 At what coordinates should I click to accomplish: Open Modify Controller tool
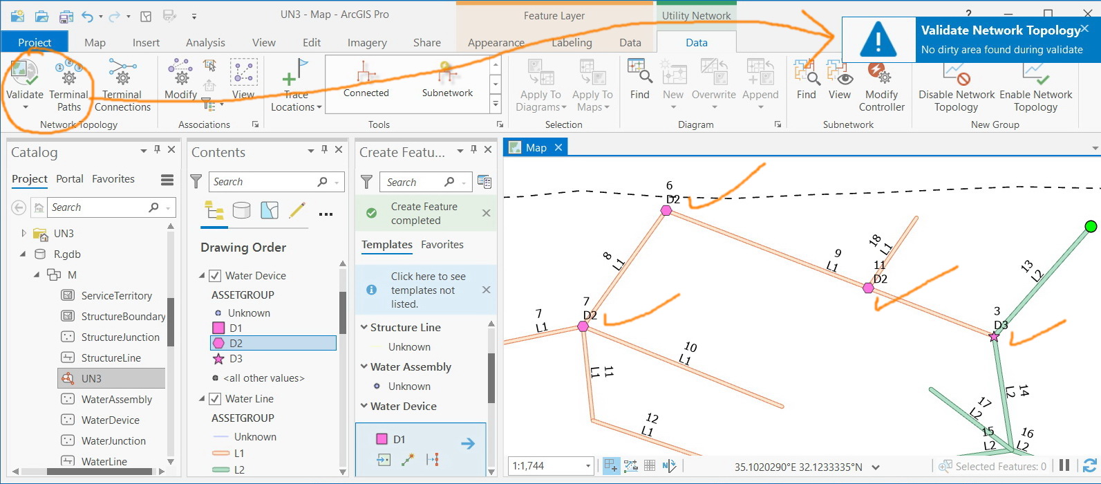click(881, 86)
